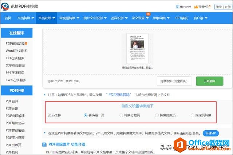Select the 转换每一页 radio button
The width and height of the screenshot is (233, 155).
(86, 115)
